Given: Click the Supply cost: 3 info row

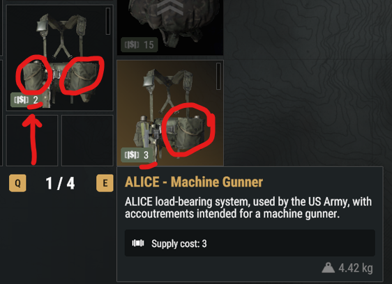Looking at the screenshot, I should click(250, 243).
